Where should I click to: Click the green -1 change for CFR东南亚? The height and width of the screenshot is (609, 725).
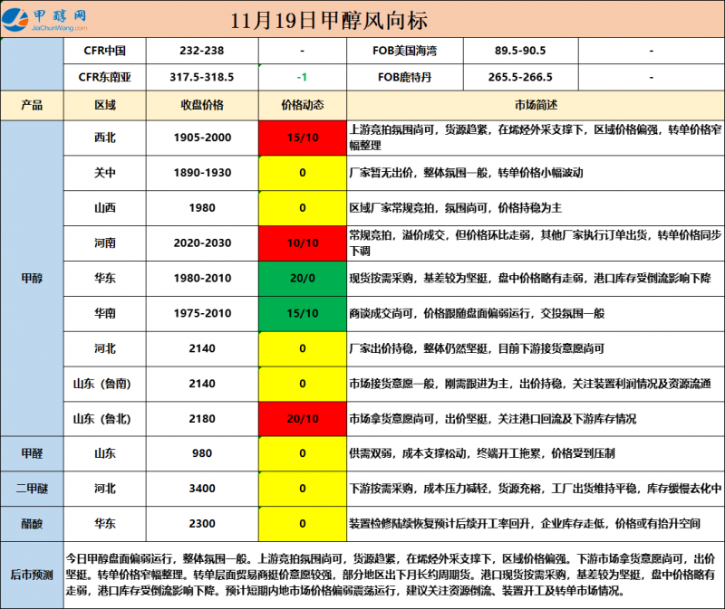point(302,78)
